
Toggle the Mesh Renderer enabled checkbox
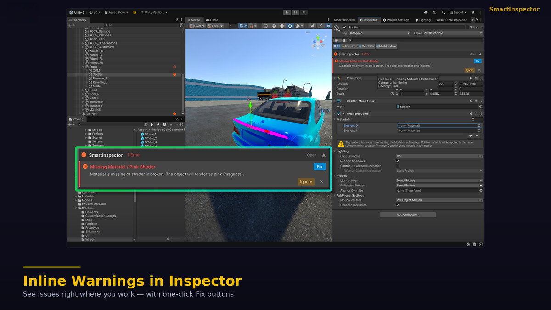click(x=343, y=113)
